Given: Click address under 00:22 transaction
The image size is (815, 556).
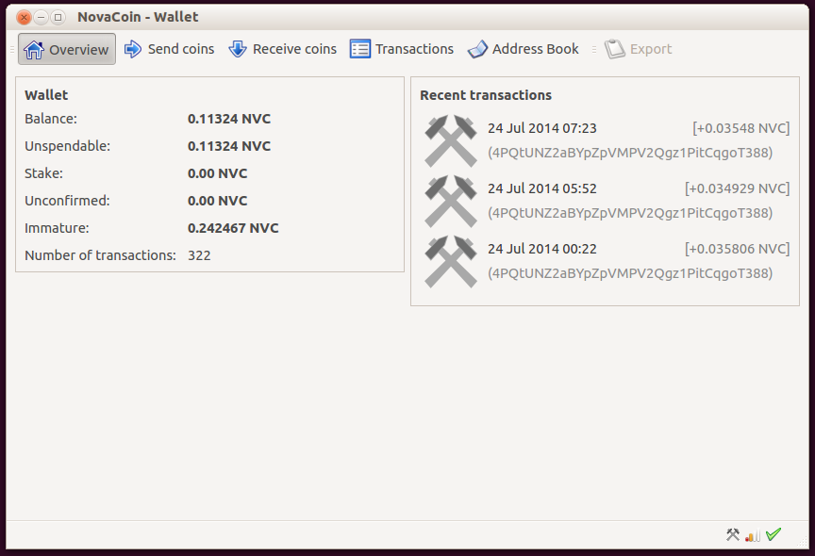Looking at the screenshot, I should pyautogui.click(x=630, y=273).
